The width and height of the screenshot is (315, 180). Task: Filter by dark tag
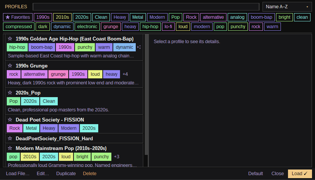click(x=43, y=27)
